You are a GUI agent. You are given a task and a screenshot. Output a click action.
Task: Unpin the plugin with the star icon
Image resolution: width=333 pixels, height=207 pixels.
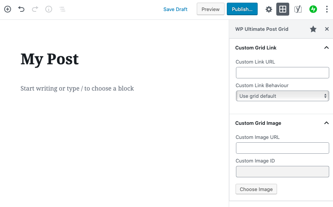point(313,29)
